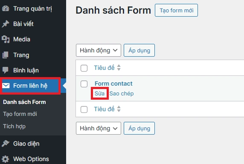The height and width of the screenshot is (164, 244).
Task: Click the Sao chép link
Action: (x=122, y=93)
